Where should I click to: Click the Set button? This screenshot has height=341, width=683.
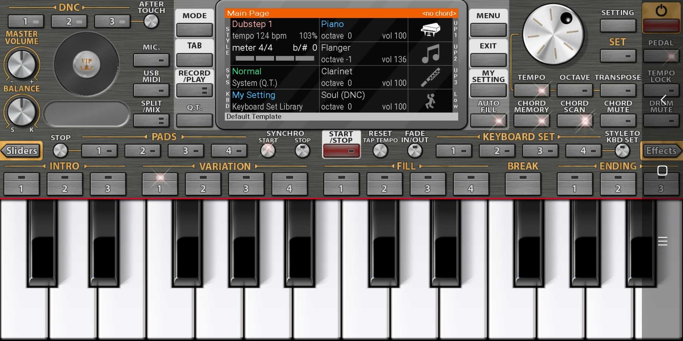point(618,56)
